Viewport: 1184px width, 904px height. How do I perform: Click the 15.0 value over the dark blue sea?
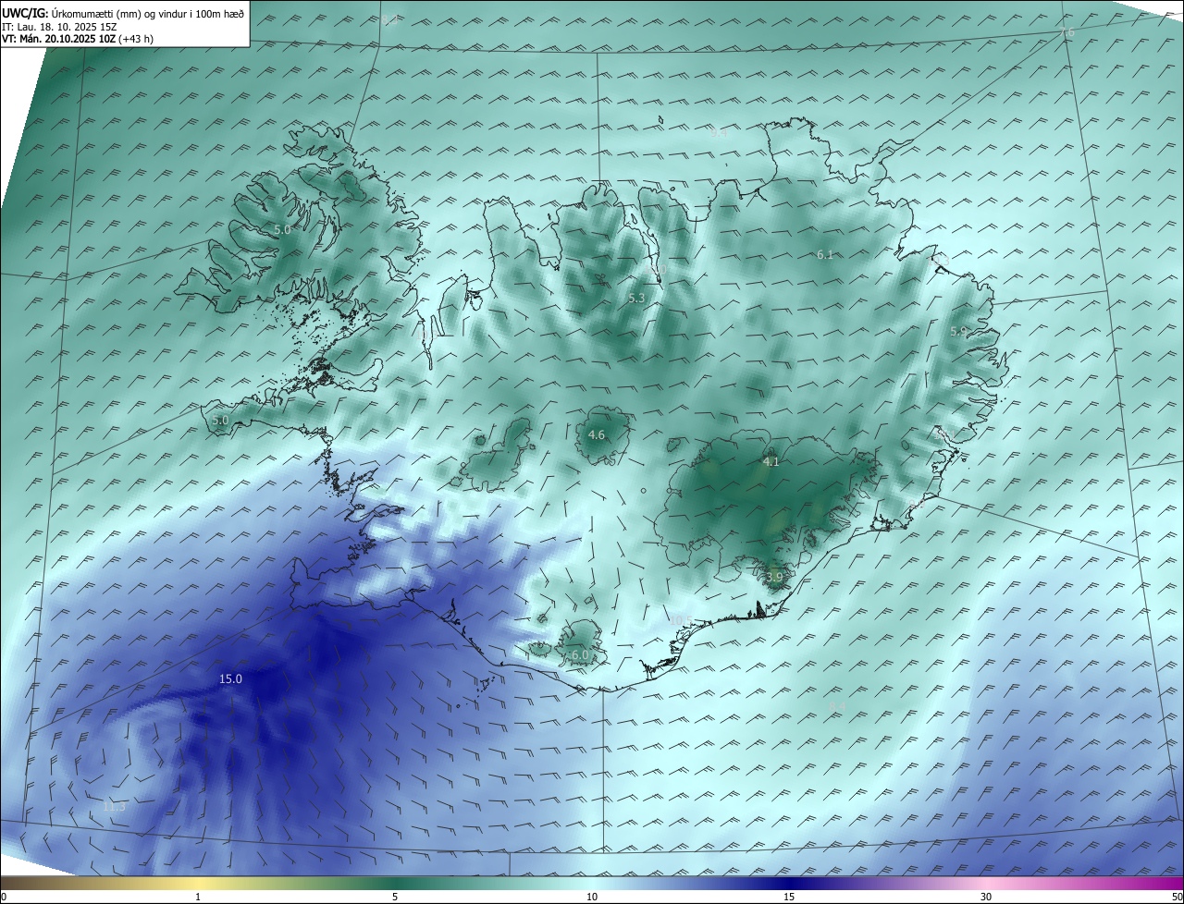click(230, 679)
